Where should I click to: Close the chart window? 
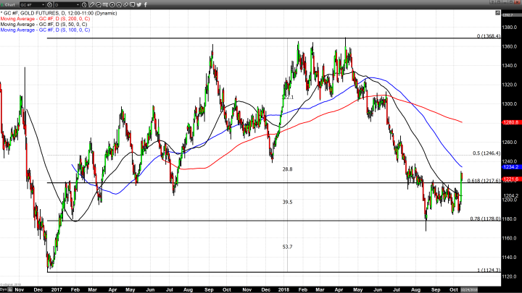[517, 1]
